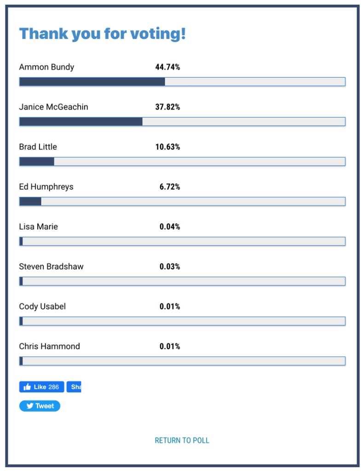
Task: Click the Facebook Like button
Action: point(41,387)
